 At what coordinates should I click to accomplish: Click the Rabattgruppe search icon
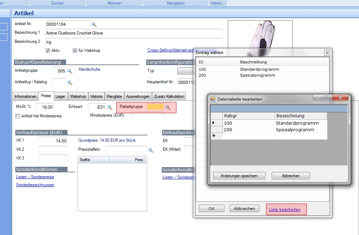pyautogui.click(x=168, y=107)
